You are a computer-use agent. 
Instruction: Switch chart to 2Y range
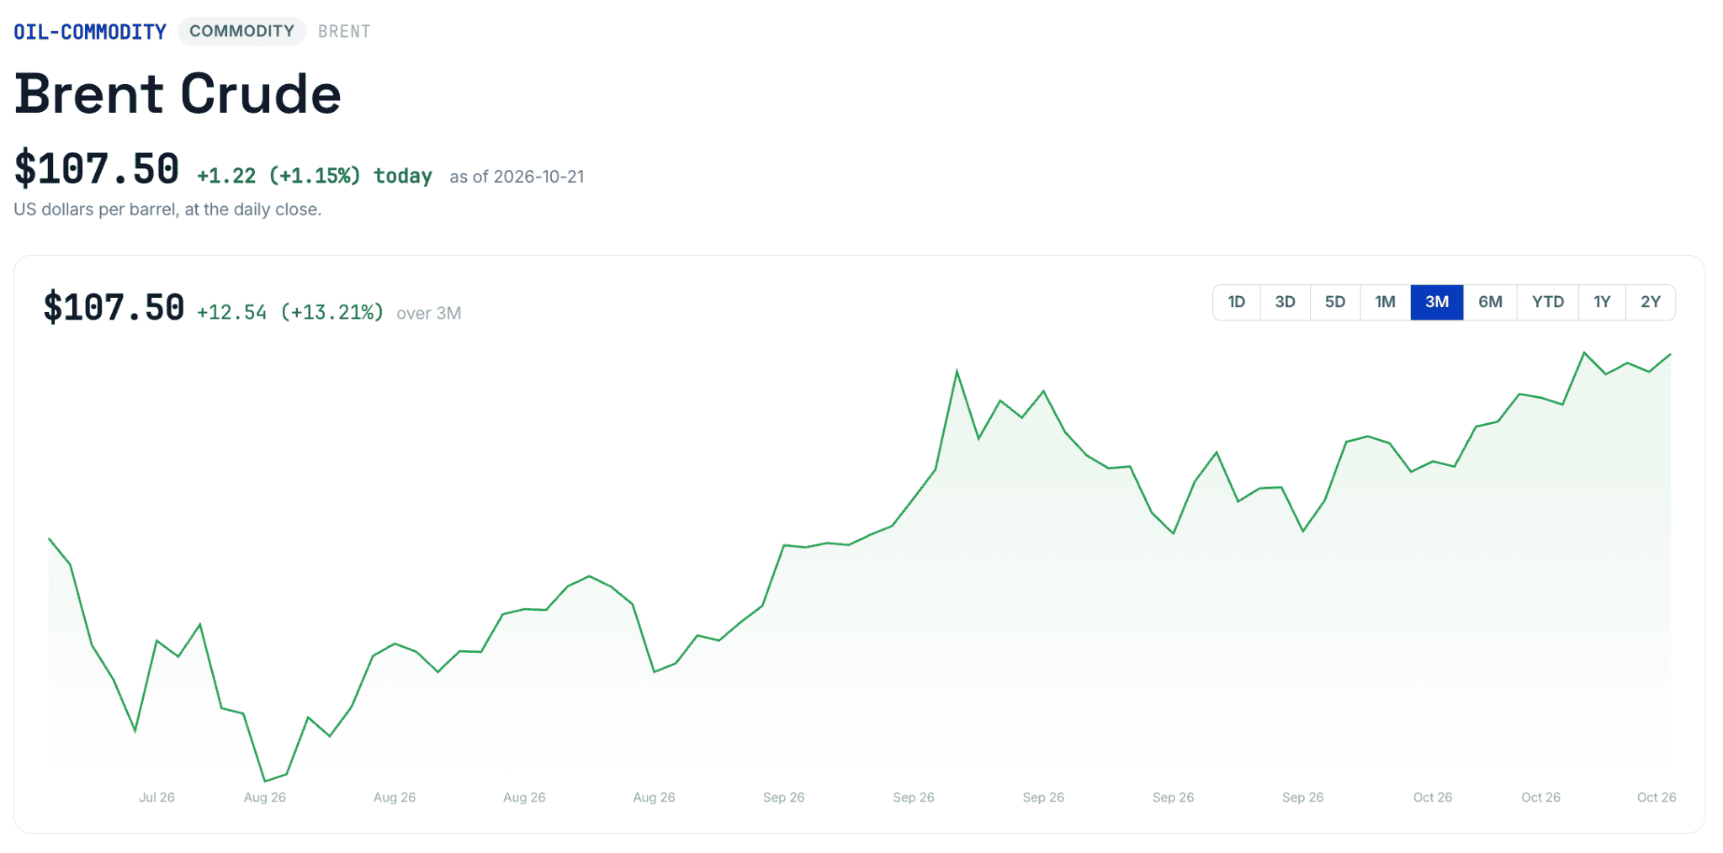pos(1651,302)
